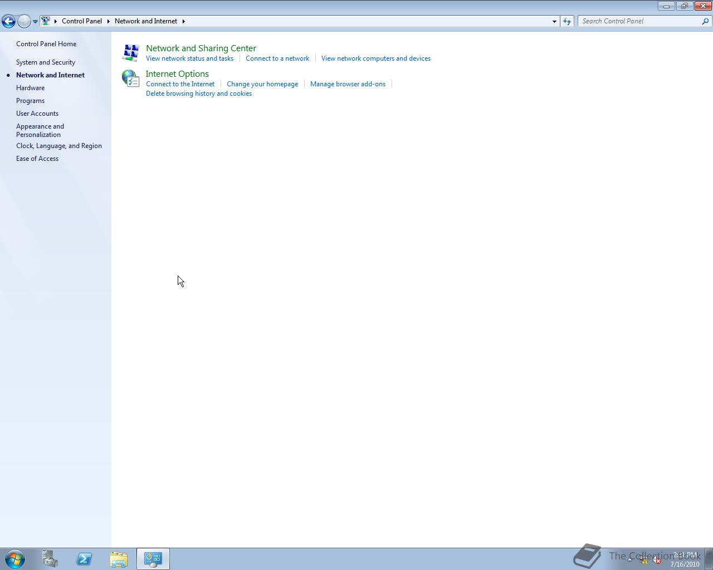Select System and Security in the sidebar
The height and width of the screenshot is (570, 713).
tap(46, 62)
